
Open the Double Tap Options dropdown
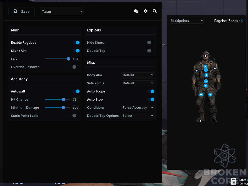(138, 116)
